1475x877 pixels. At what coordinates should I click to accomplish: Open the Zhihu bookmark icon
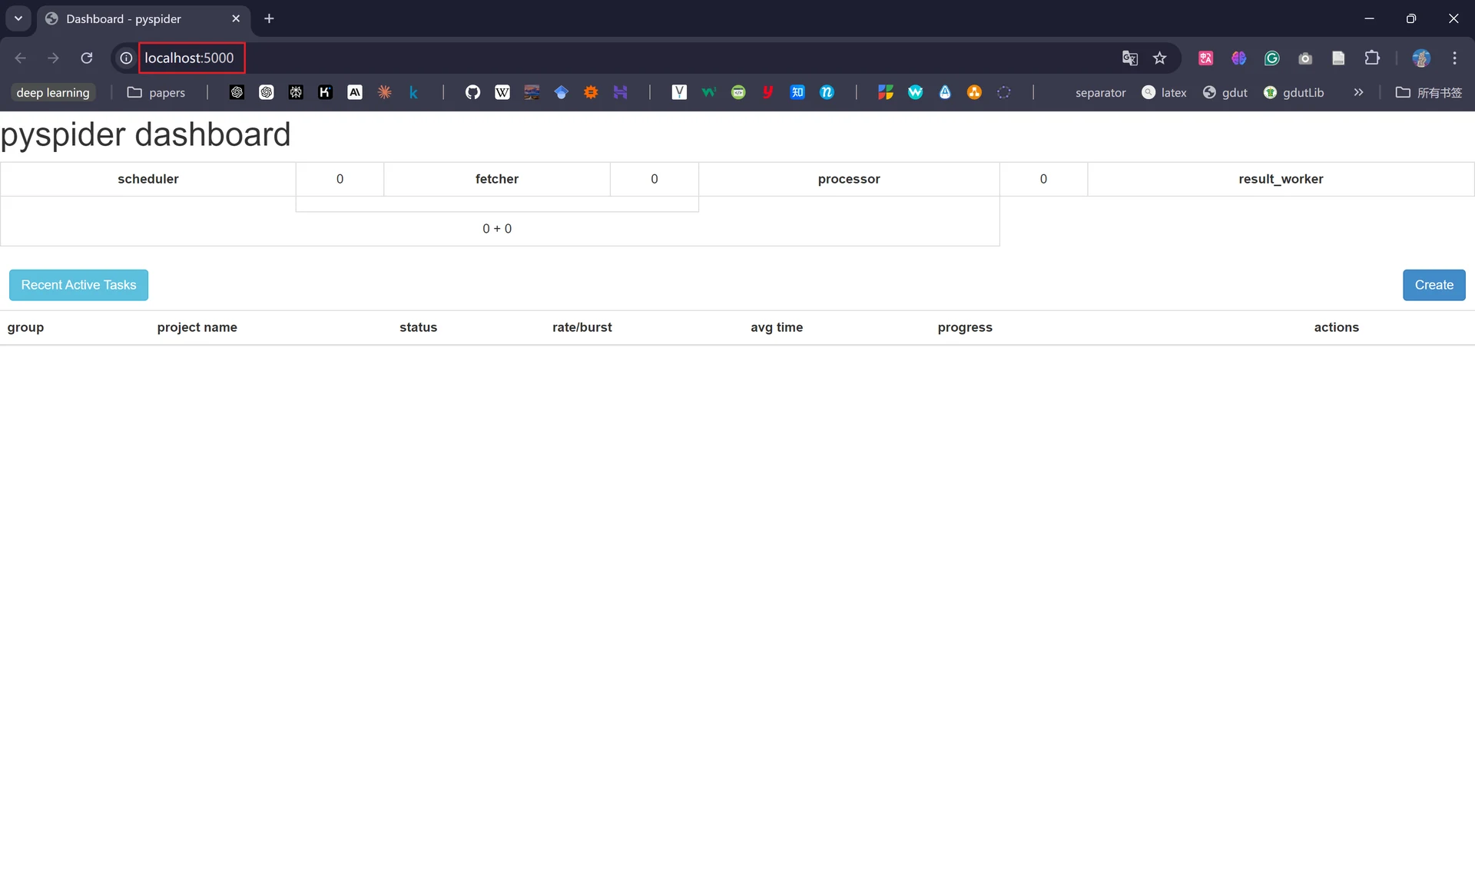tap(797, 92)
